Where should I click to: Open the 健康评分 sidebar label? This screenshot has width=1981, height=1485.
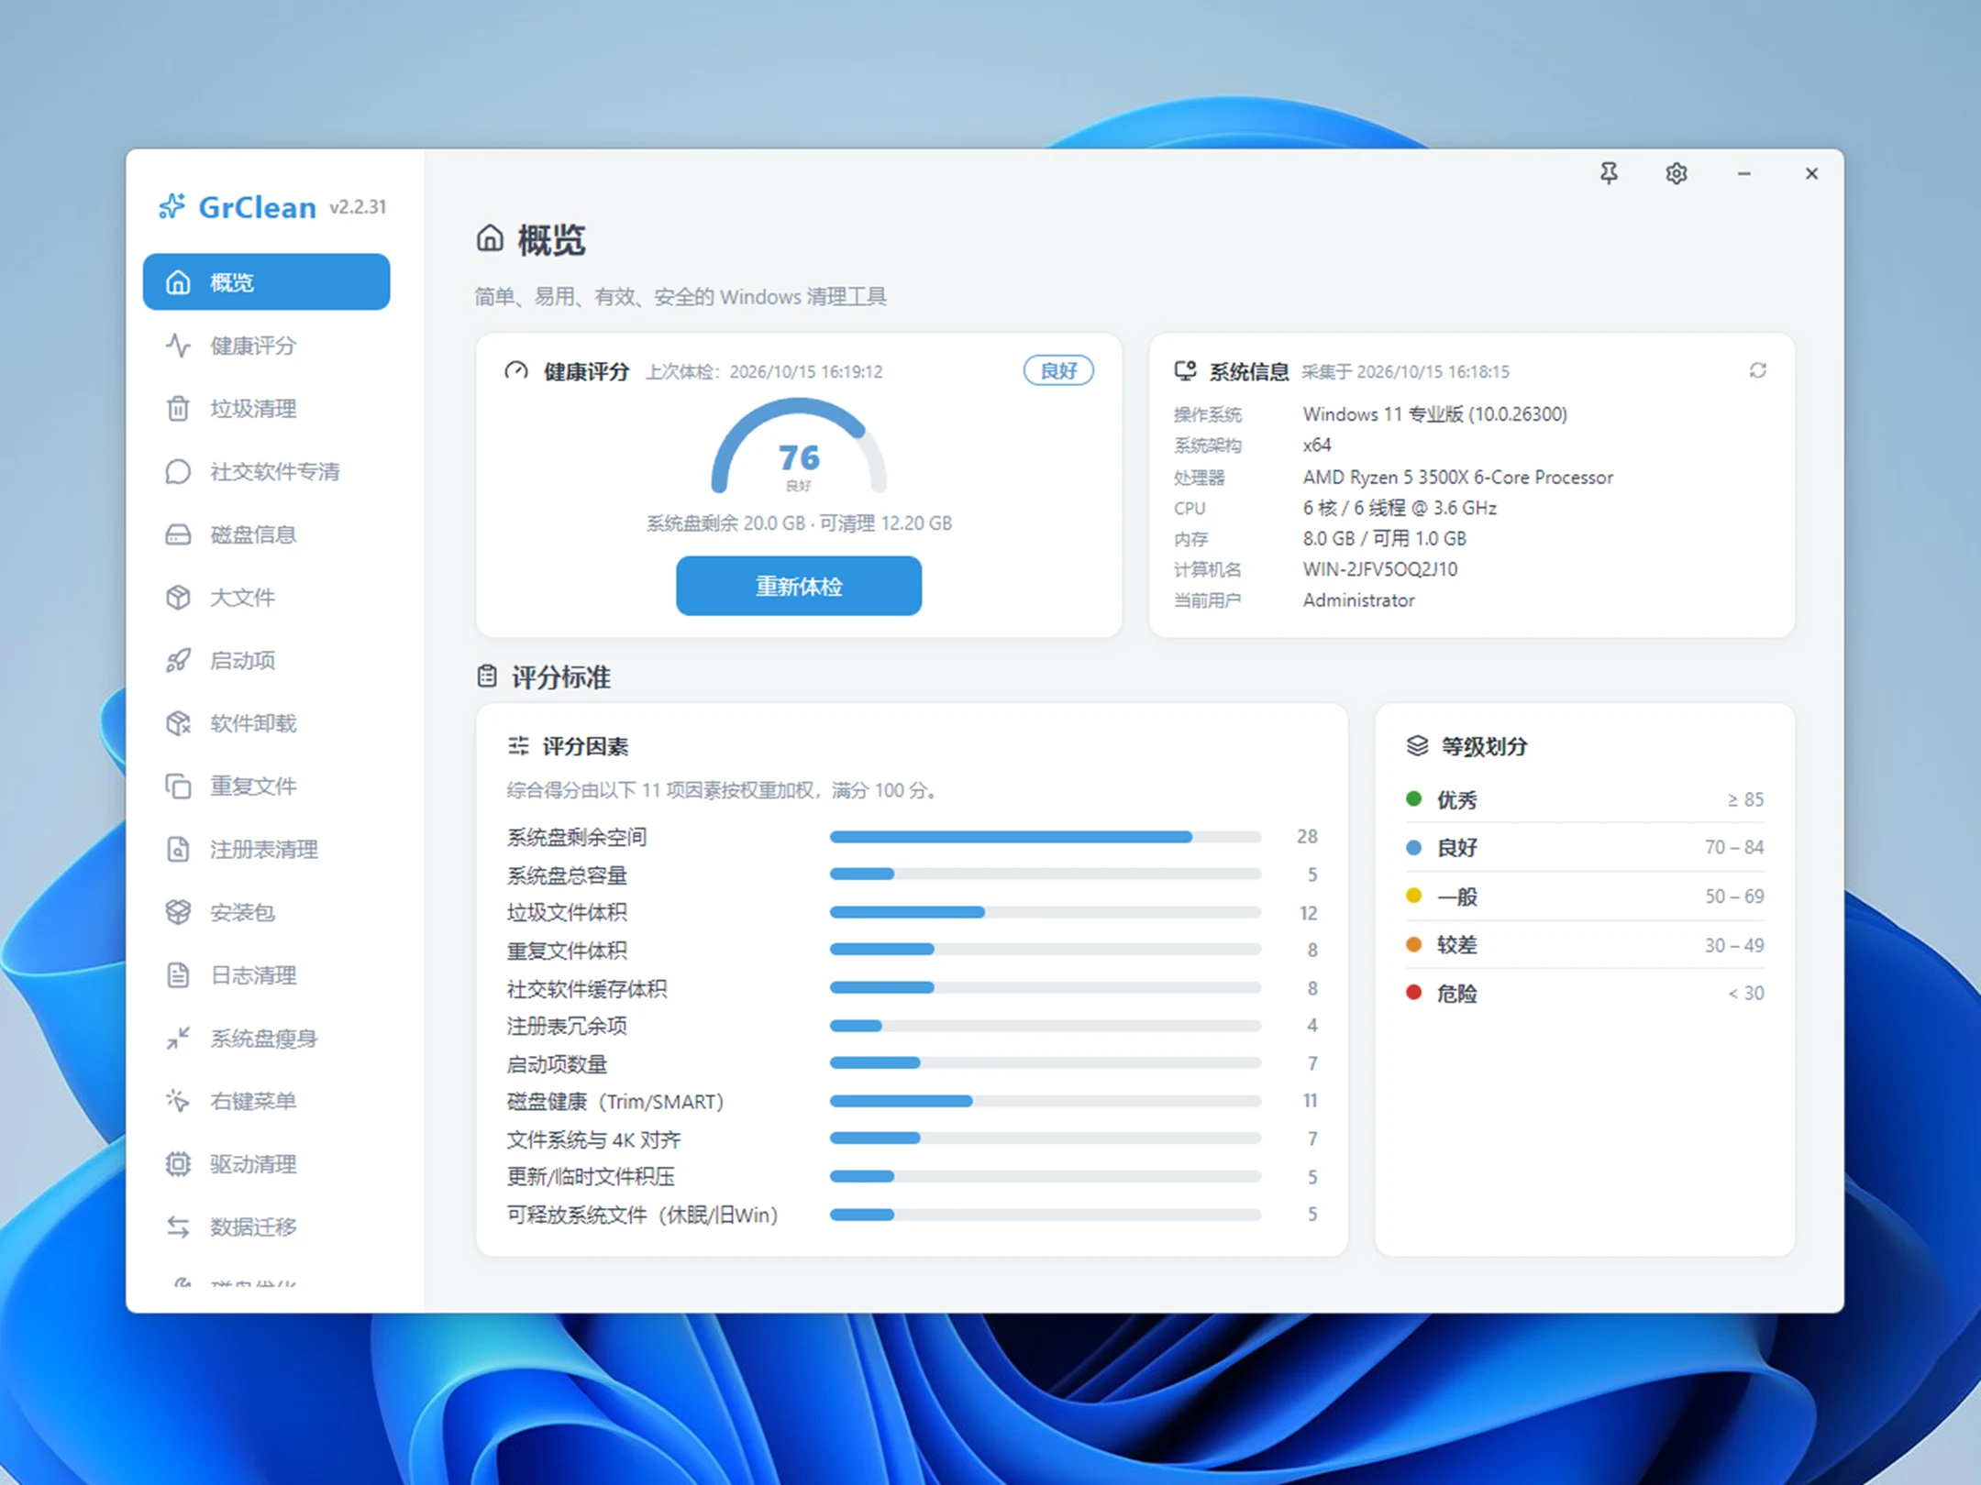coord(253,346)
